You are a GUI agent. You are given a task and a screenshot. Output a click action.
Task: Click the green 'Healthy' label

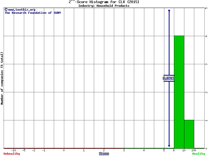(x=199, y=154)
